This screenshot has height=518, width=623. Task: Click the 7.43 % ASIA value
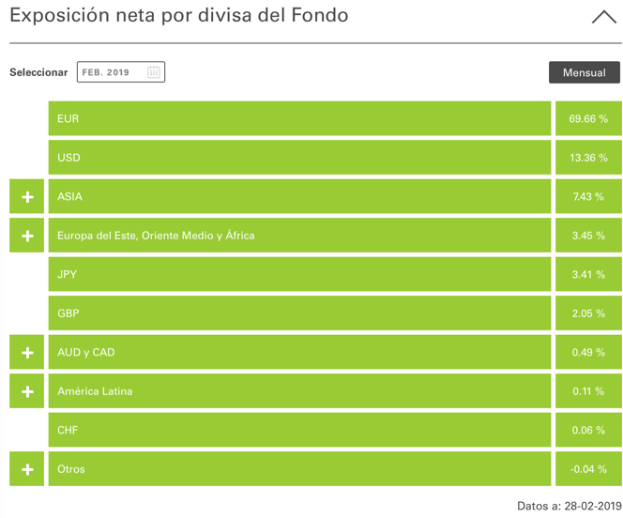coord(588,197)
